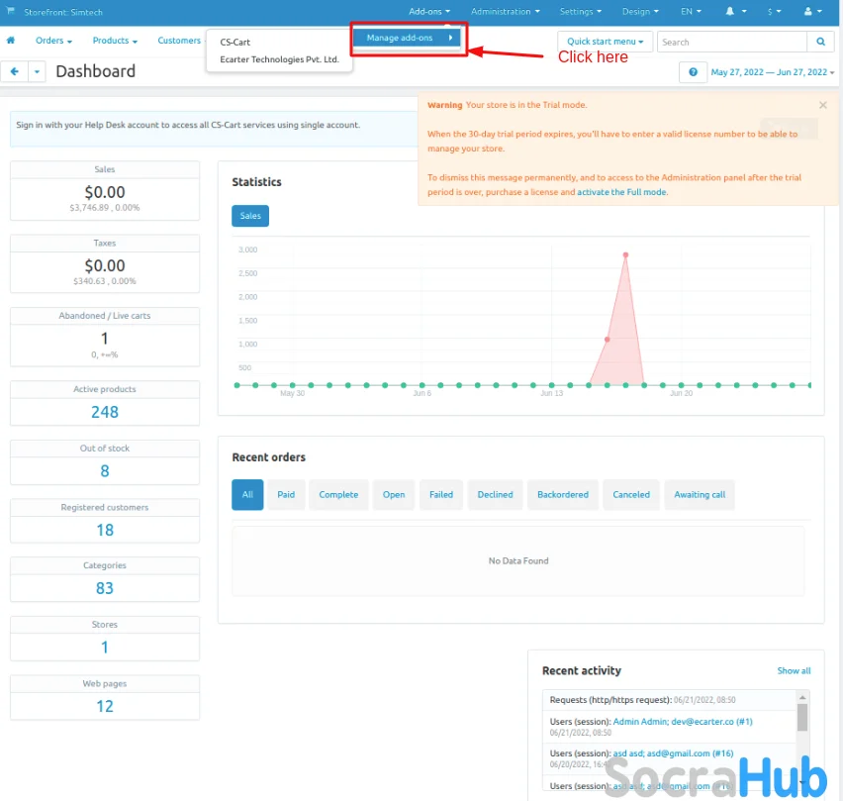Choose the CS-Cart submenu entry
Screen dimensions: 843x801
click(234, 43)
